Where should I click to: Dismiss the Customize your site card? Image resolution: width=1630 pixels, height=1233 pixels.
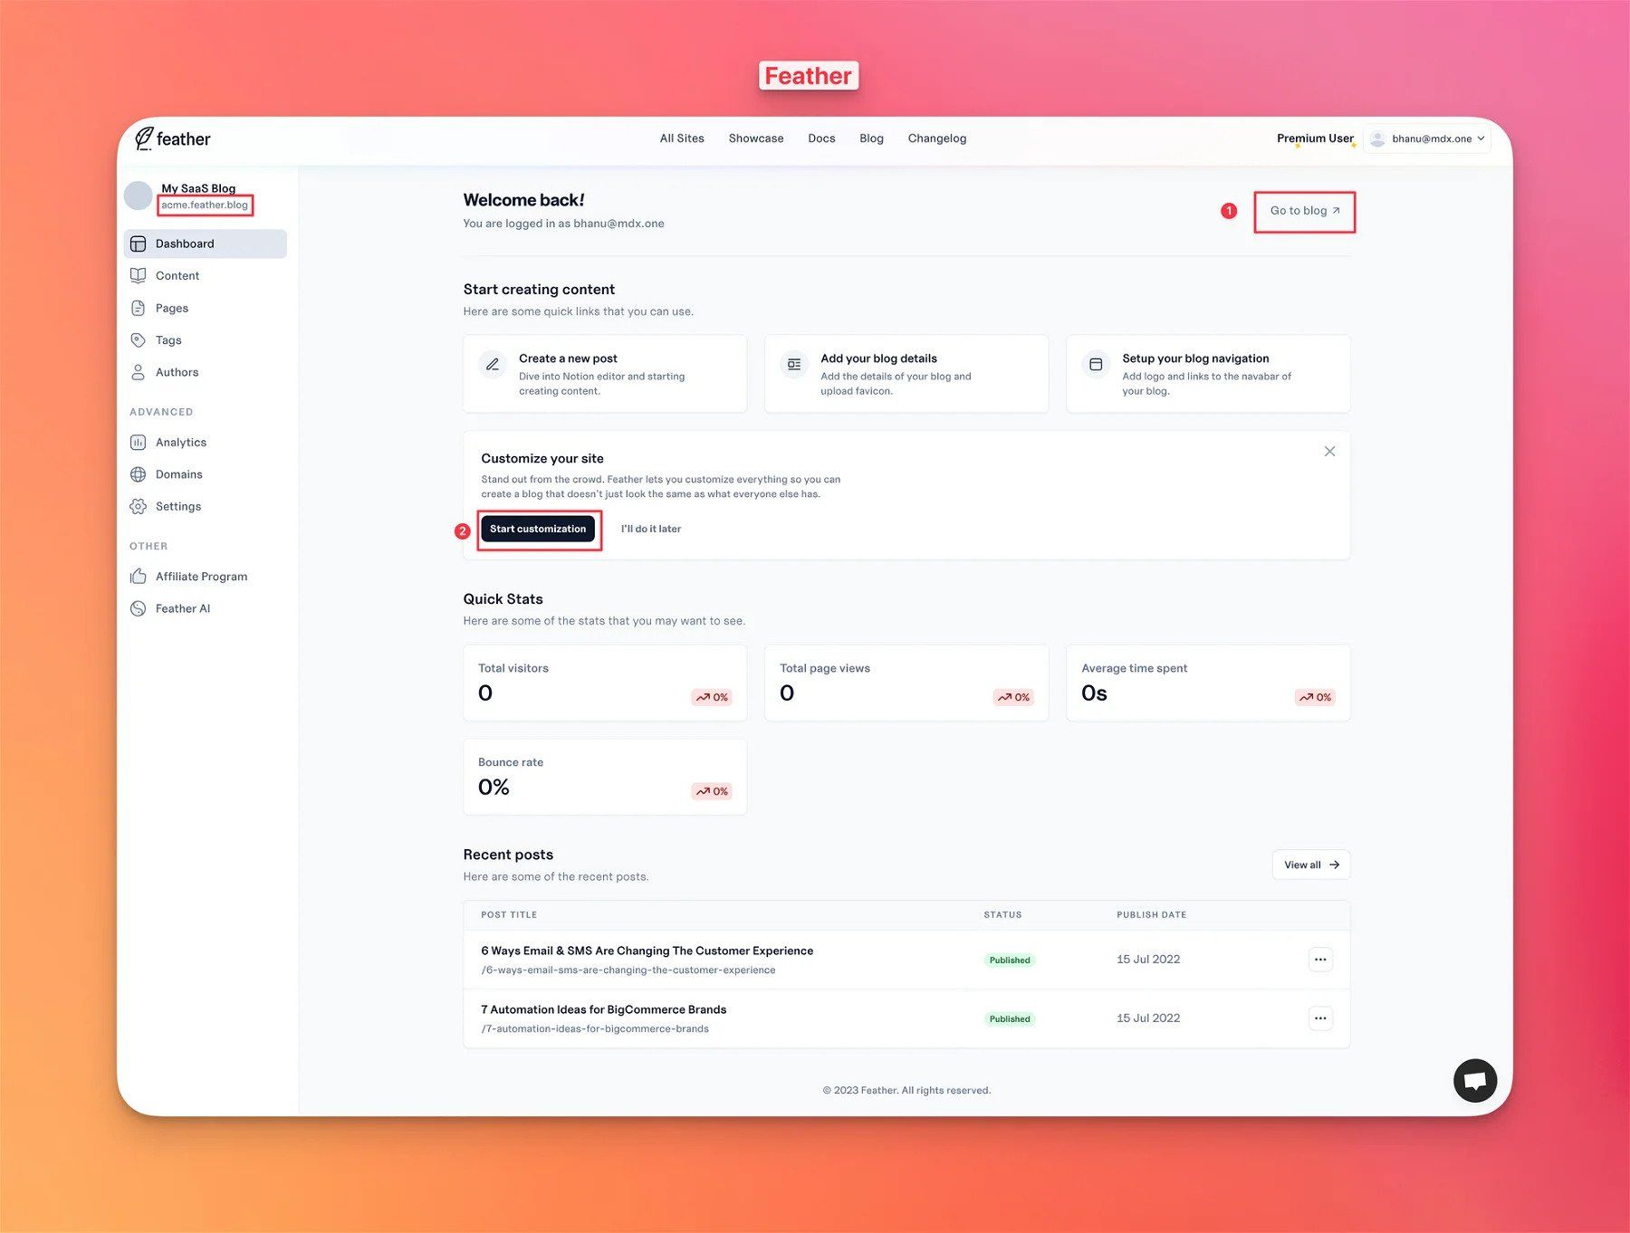click(1329, 452)
